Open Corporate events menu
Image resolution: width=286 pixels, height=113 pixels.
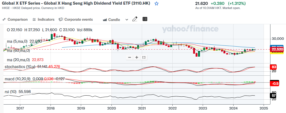pyautogui.click(x=76, y=19)
